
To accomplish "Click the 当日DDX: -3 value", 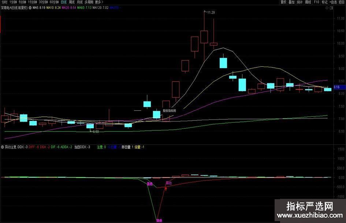I will 82,147.
